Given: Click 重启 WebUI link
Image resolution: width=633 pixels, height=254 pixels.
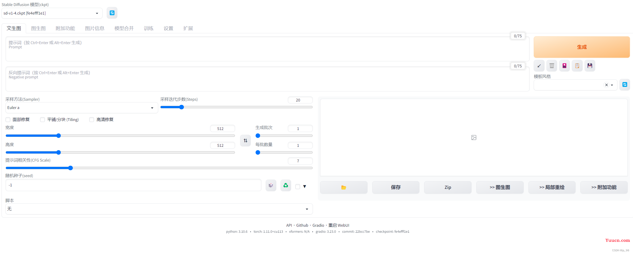Looking at the screenshot, I should click(339, 225).
